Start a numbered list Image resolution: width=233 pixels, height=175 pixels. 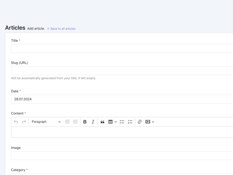tap(130, 122)
